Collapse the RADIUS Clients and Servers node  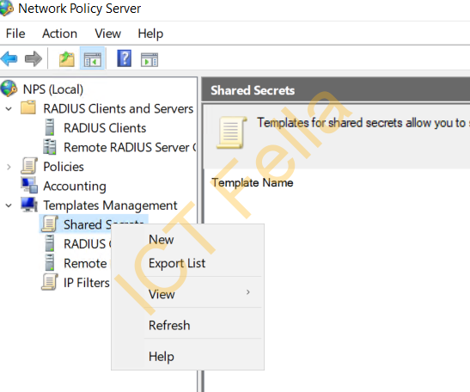tap(9, 108)
